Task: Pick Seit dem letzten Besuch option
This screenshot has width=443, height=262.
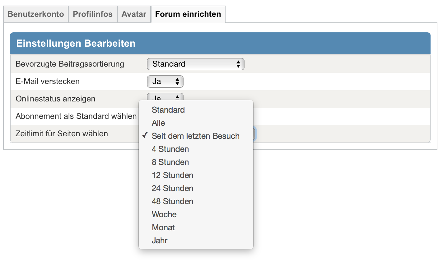Action: pos(196,136)
